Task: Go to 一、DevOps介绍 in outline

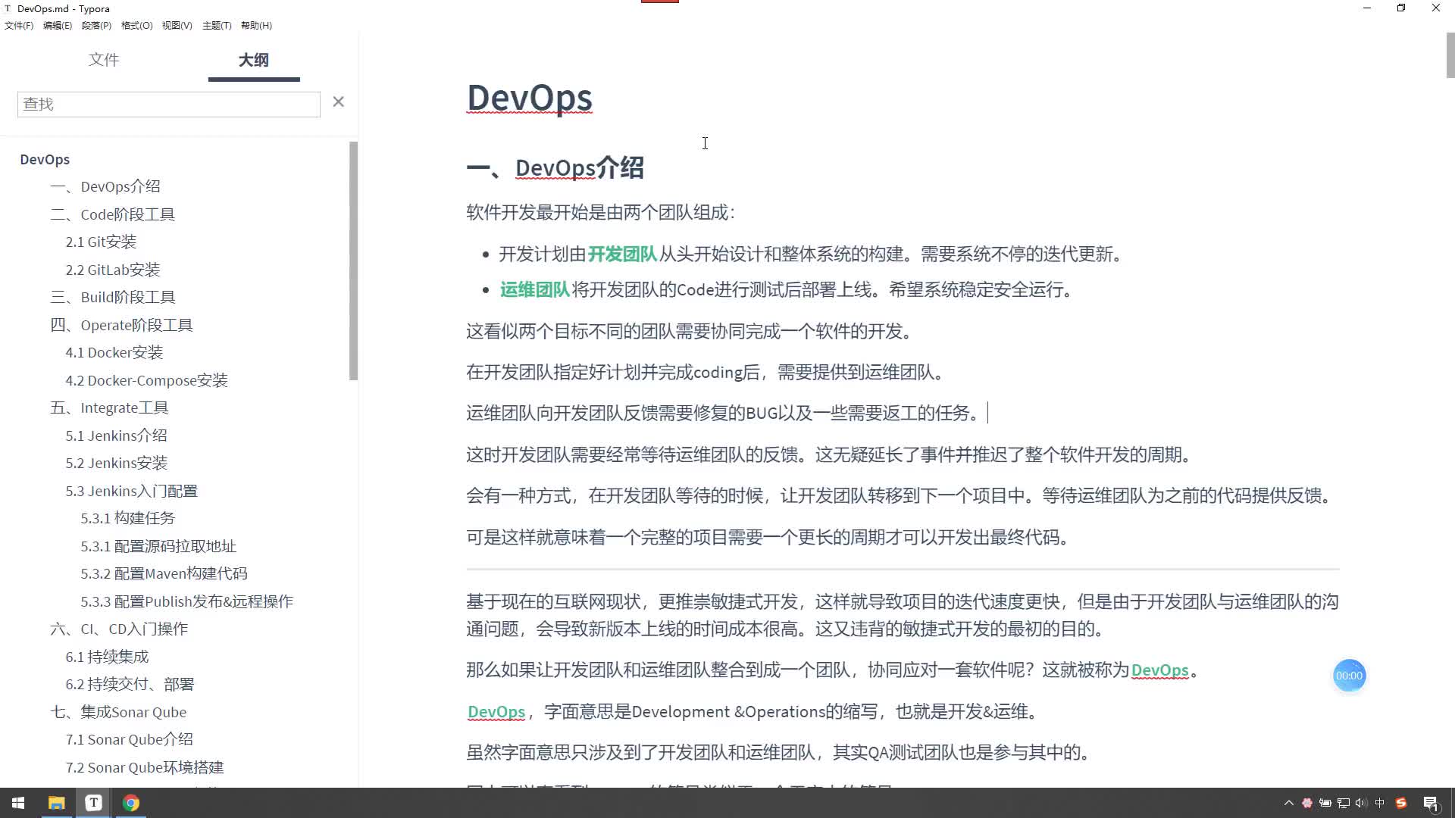Action: [x=105, y=186]
